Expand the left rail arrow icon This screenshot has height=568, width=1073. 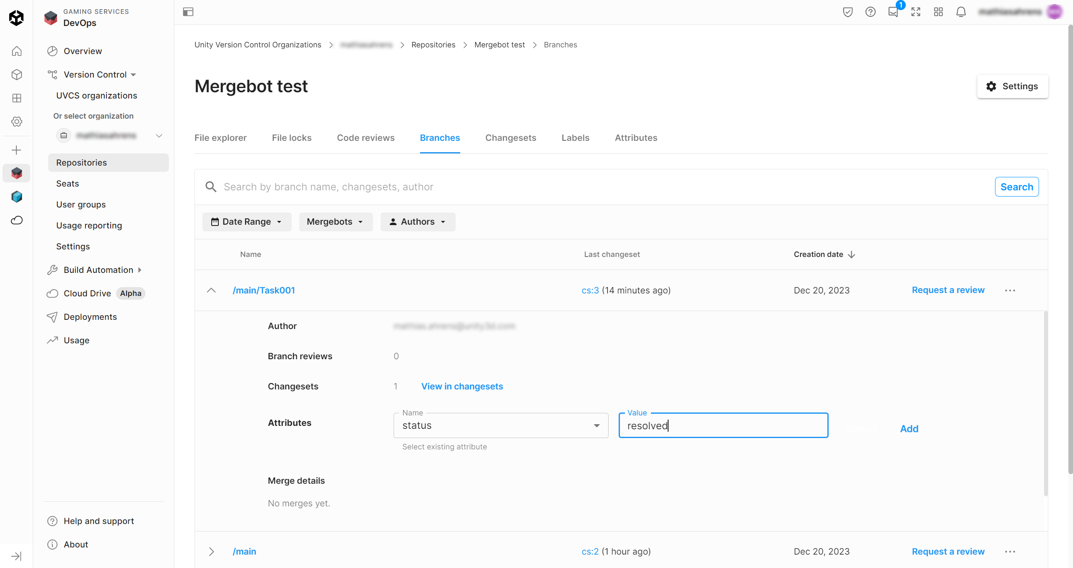(x=16, y=556)
